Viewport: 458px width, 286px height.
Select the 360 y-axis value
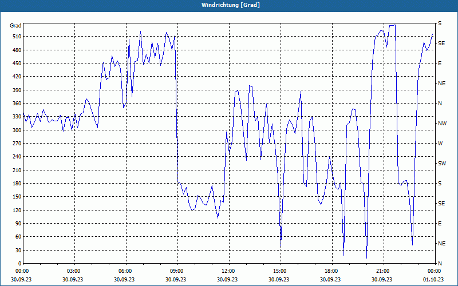(x=16, y=104)
